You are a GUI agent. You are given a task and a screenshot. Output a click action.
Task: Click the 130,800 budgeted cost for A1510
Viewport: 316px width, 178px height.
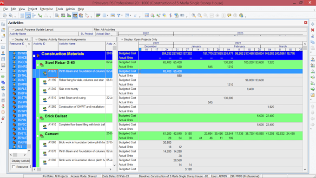228,98
